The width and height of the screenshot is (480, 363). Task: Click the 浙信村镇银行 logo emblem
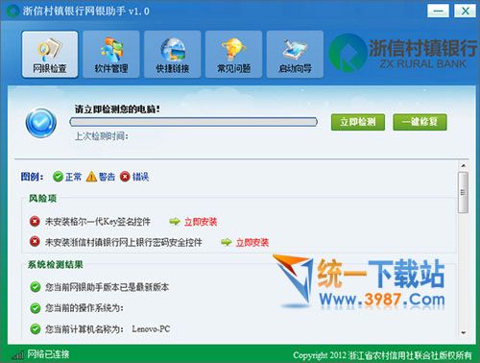coord(348,53)
